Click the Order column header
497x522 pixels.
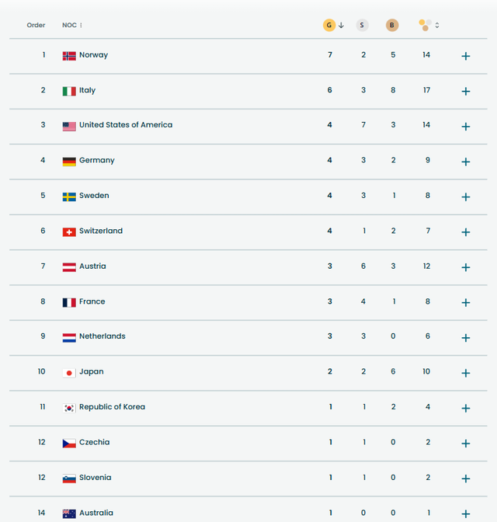click(x=36, y=26)
